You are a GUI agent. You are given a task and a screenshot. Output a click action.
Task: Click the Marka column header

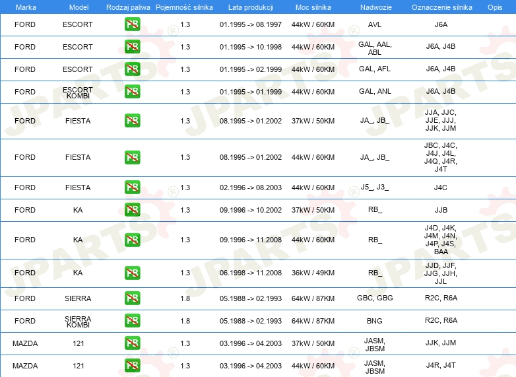[x=26, y=7]
